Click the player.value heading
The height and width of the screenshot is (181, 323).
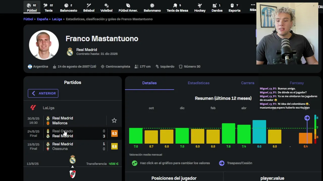272,178
